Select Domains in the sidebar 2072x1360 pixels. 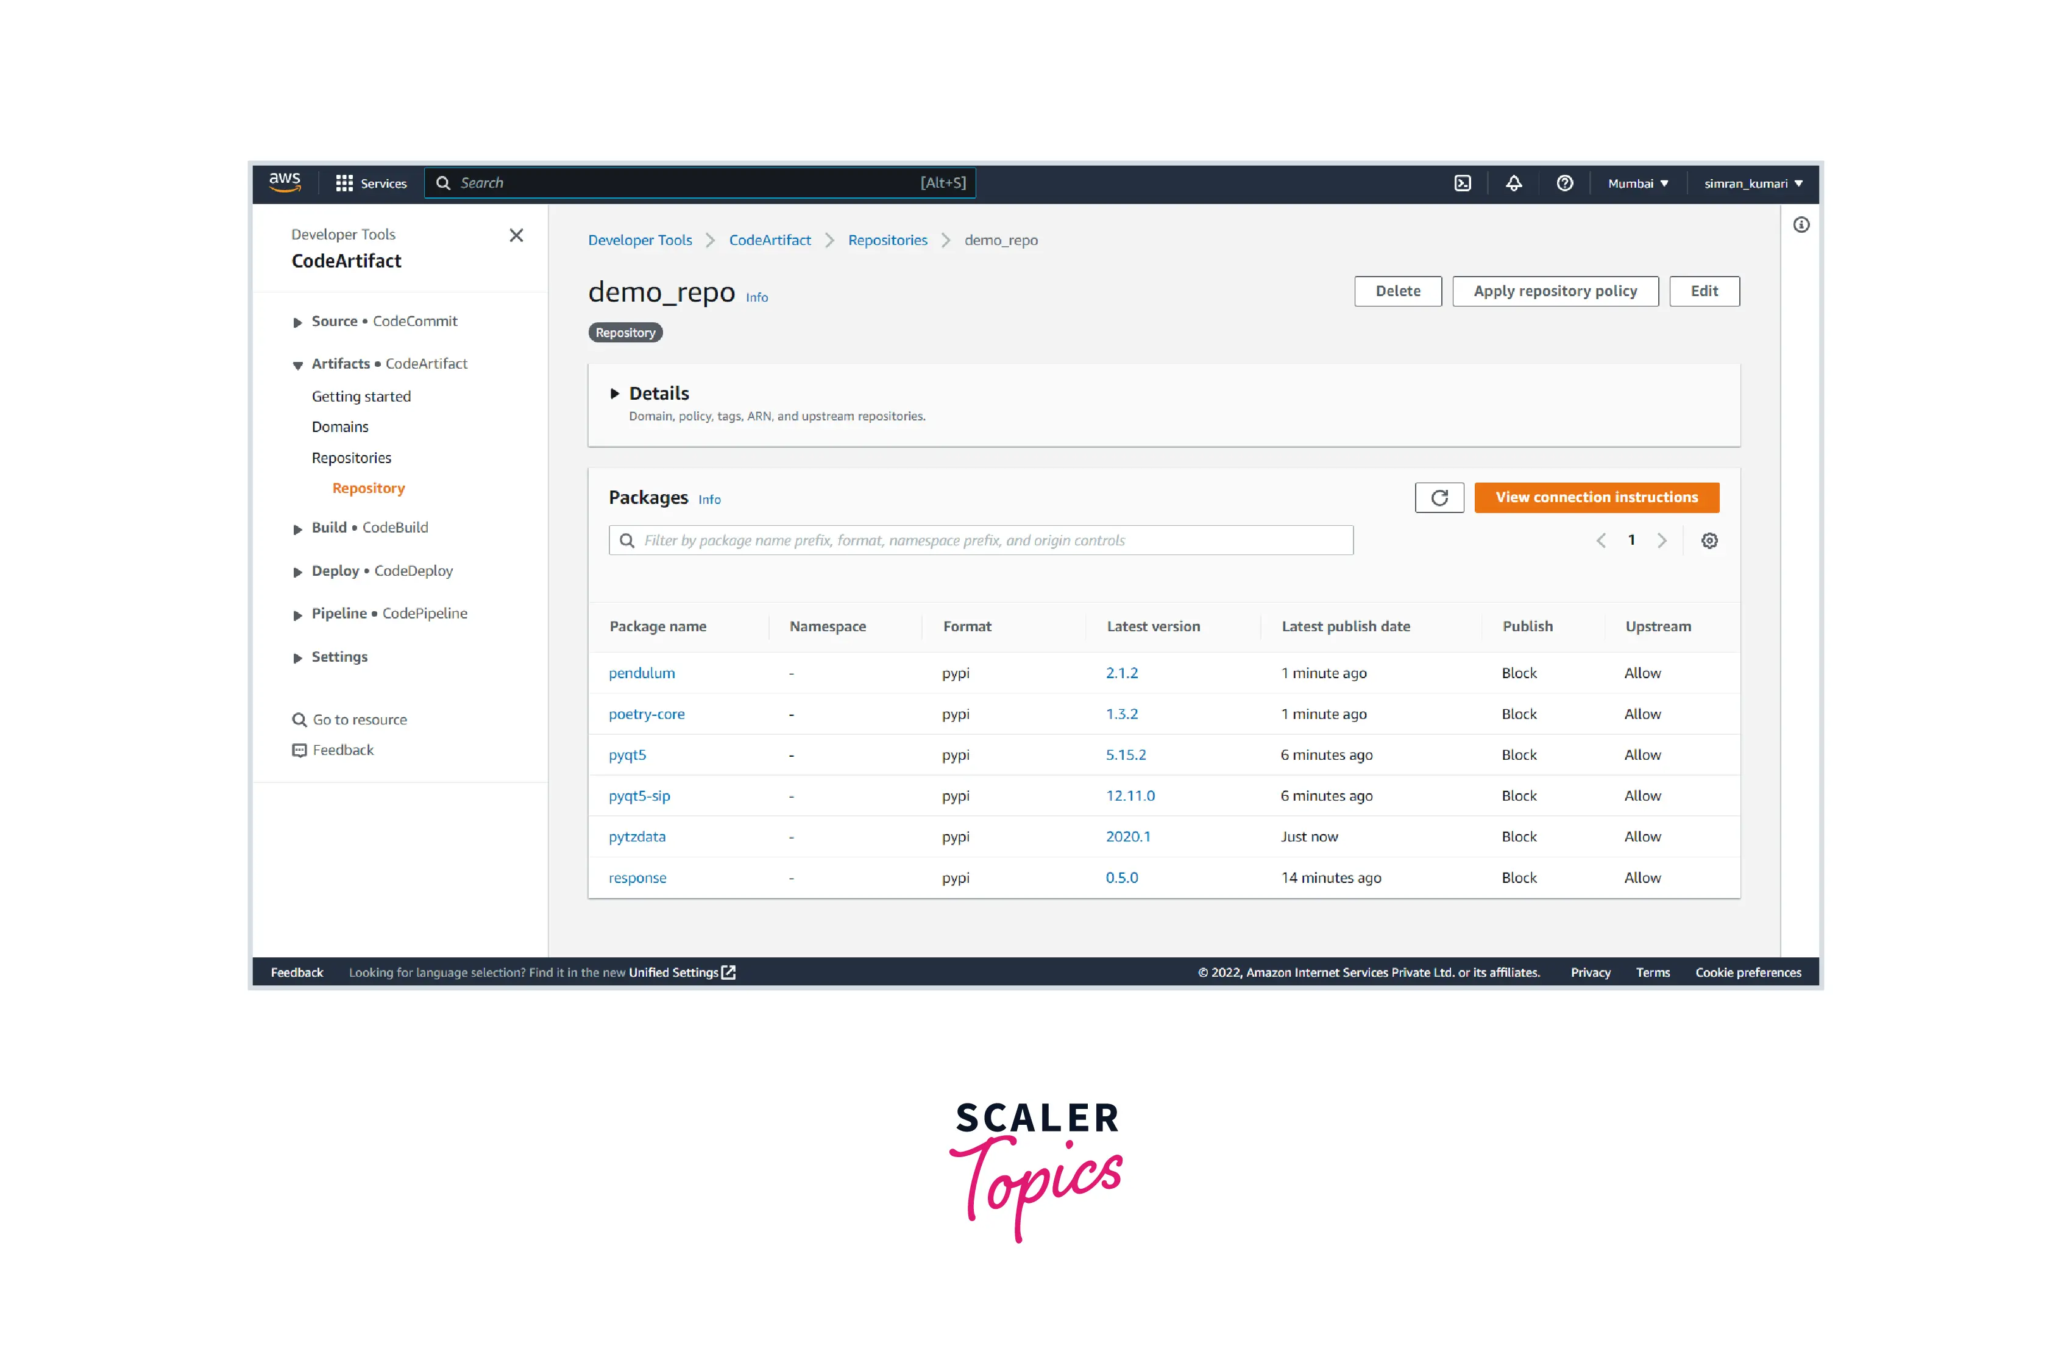pyautogui.click(x=339, y=427)
